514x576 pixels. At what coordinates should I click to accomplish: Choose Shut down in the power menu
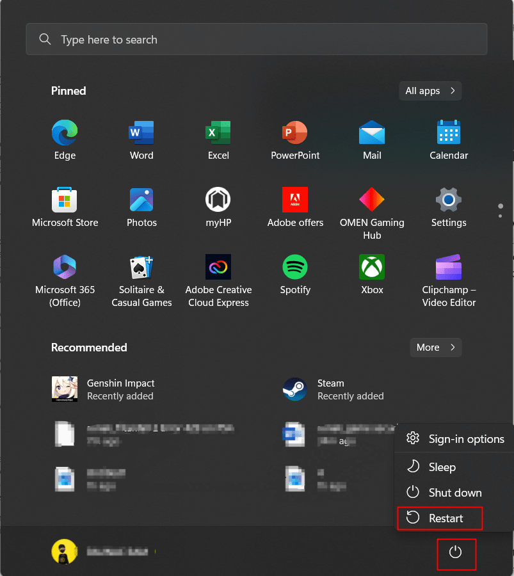455,492
